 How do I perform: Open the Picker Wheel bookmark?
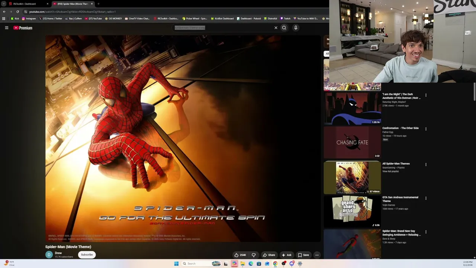pos(194,19)
